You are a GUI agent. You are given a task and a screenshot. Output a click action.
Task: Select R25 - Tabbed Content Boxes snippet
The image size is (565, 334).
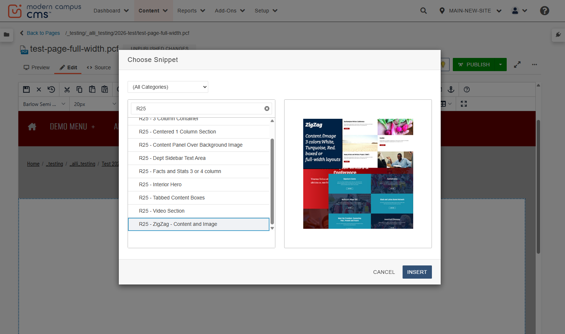click(x=199, y=198)
